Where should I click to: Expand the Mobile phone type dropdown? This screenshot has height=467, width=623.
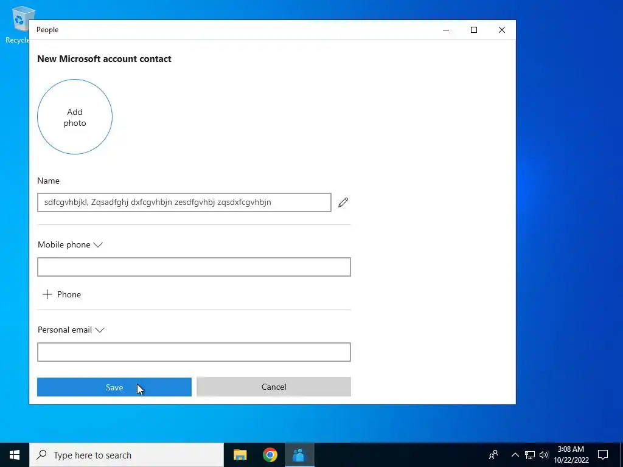[x=71, y=244]
